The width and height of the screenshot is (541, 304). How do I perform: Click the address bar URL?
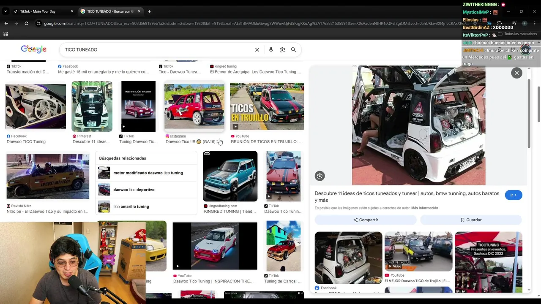click(254, 23)
